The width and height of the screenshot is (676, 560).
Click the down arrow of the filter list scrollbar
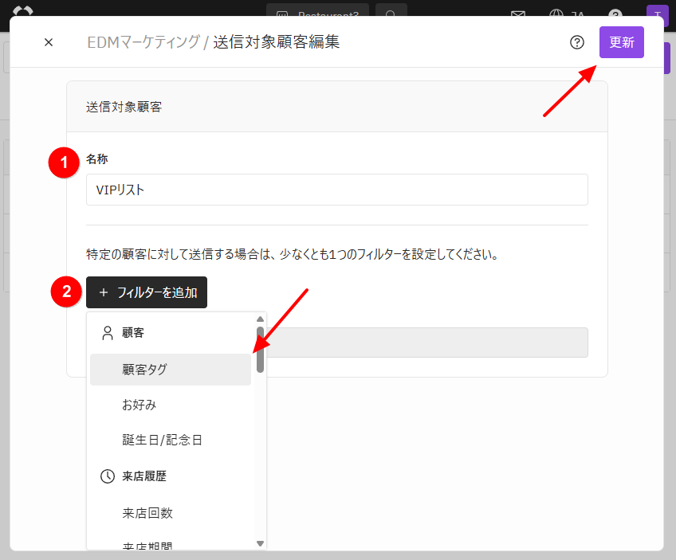click(260, 543)
